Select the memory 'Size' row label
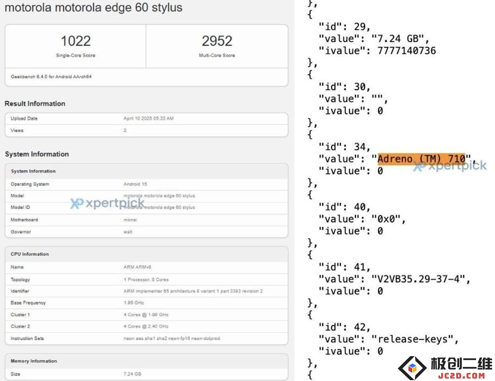Viewport: 495px width, 381px height. (16, 374)
